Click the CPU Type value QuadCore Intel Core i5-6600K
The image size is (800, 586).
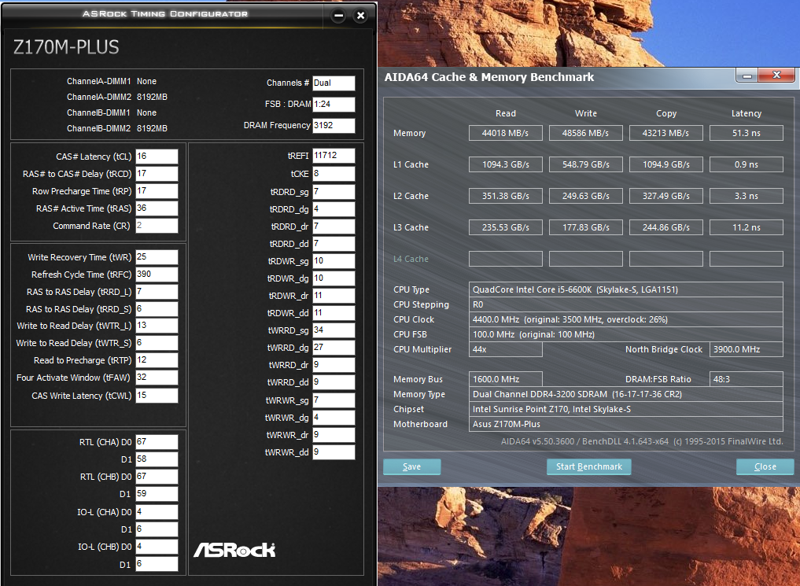click(626, 289)
